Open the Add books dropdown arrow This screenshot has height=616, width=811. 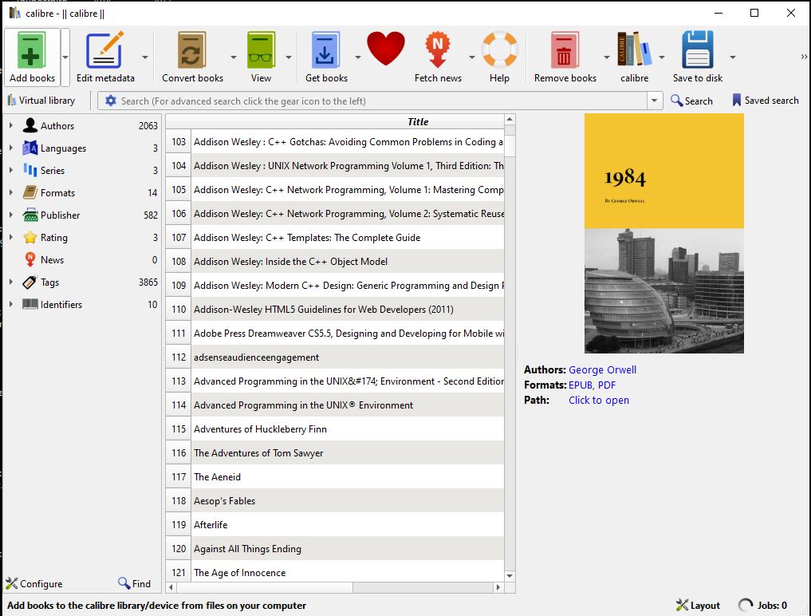65,57
